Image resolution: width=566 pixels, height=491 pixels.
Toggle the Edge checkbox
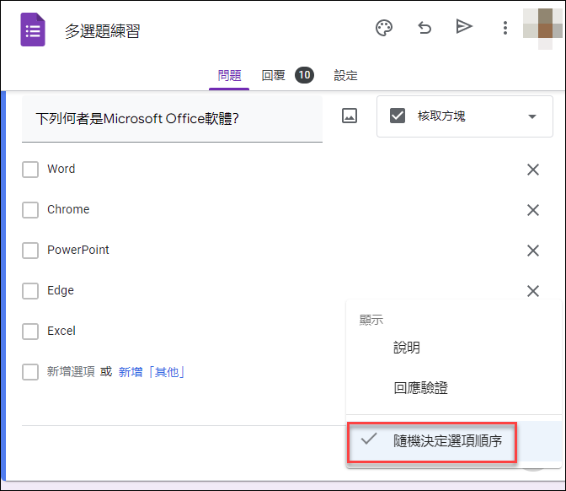click(x=30, y=291)
